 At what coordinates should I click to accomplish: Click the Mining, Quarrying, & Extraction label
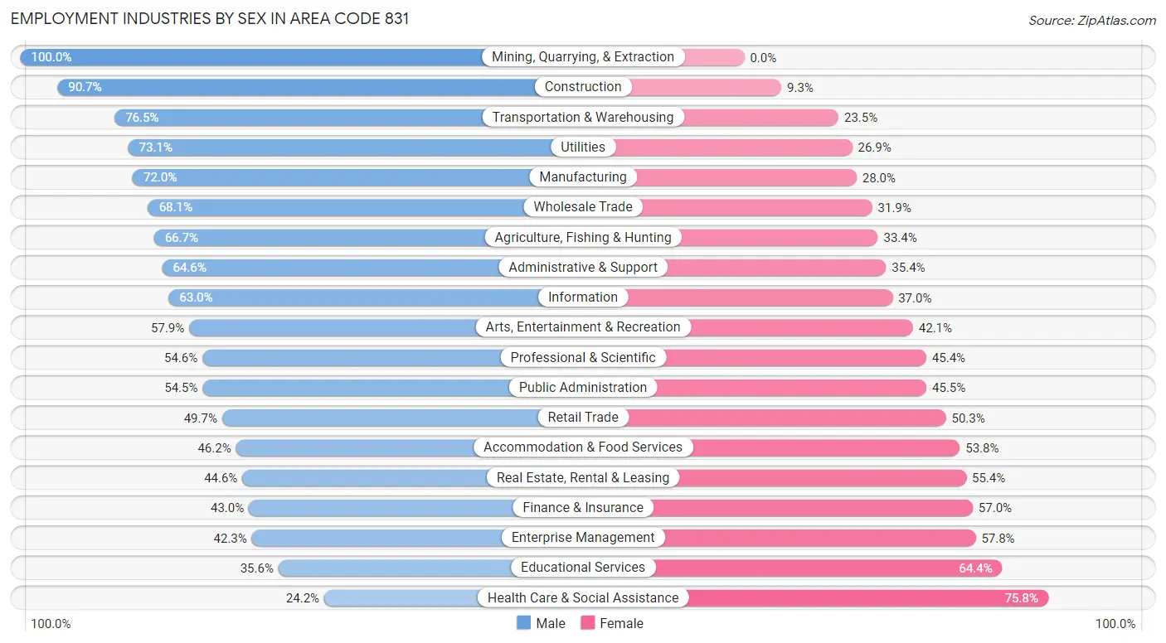click(x=583, y=57)
